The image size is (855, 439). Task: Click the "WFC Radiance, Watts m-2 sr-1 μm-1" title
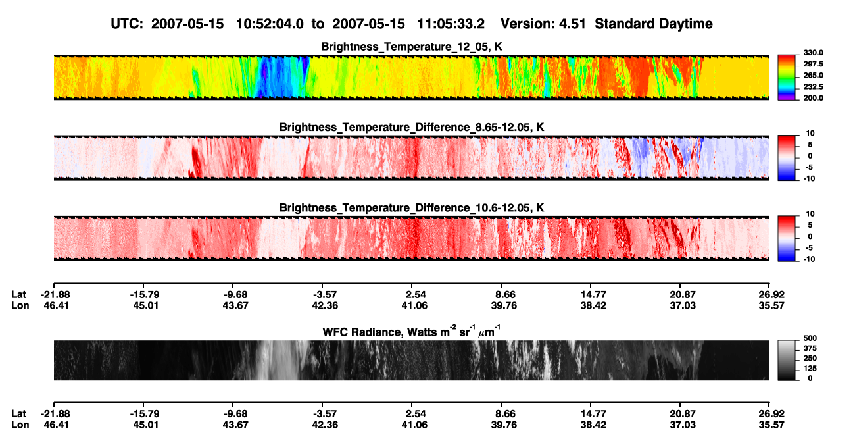pyautogui.click(x=411, y=332)
